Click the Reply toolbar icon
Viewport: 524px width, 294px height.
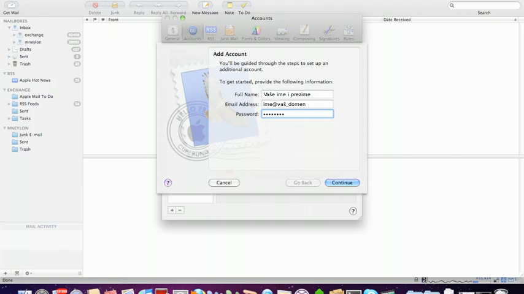[x=139, y=6]
